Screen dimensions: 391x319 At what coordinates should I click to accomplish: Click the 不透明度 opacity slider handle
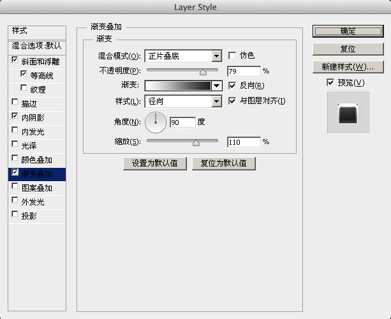pos(203,72)
